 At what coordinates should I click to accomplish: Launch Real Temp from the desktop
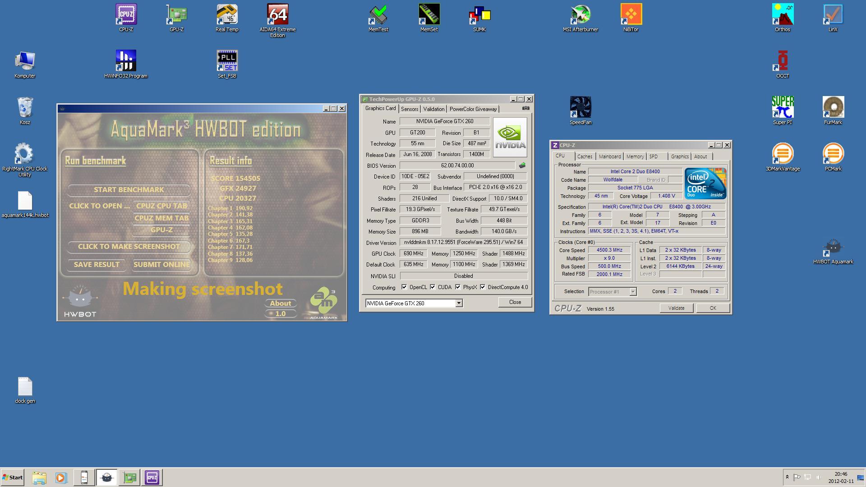click(227, 18)
